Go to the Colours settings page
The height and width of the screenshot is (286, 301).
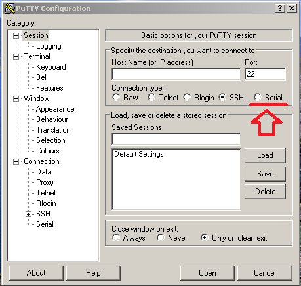click(48, 151)
